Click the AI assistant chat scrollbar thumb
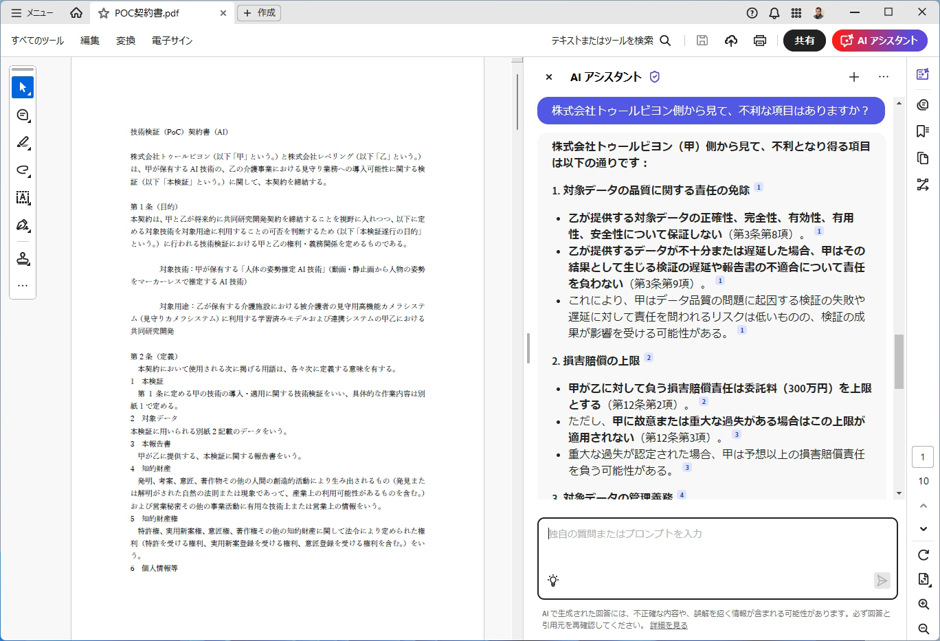The image size is (940, 641). pos(899,361)
